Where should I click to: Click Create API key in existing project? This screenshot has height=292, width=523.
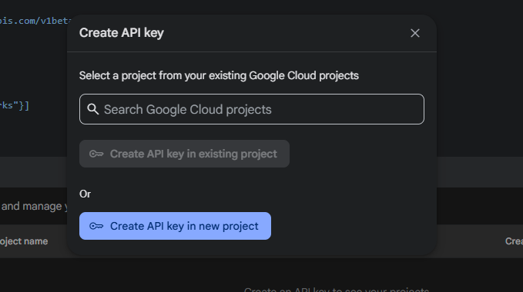pos(184,154)
